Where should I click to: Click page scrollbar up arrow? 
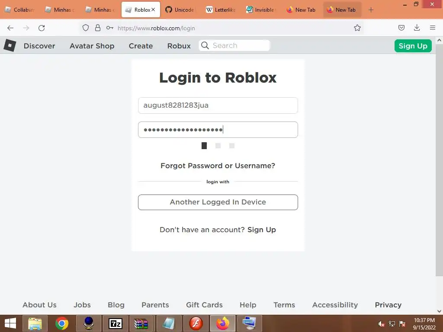pyautogui.click(x=439, y=40)
